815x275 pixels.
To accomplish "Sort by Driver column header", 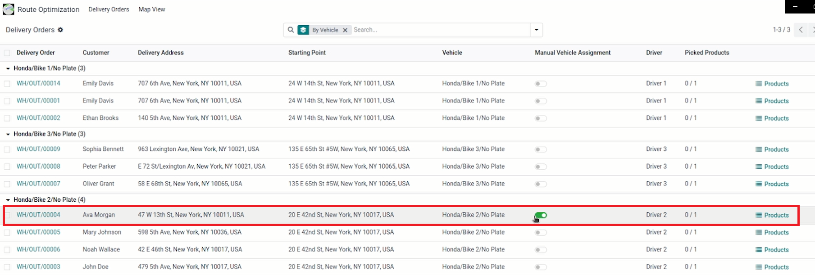I will click(654, 53).
